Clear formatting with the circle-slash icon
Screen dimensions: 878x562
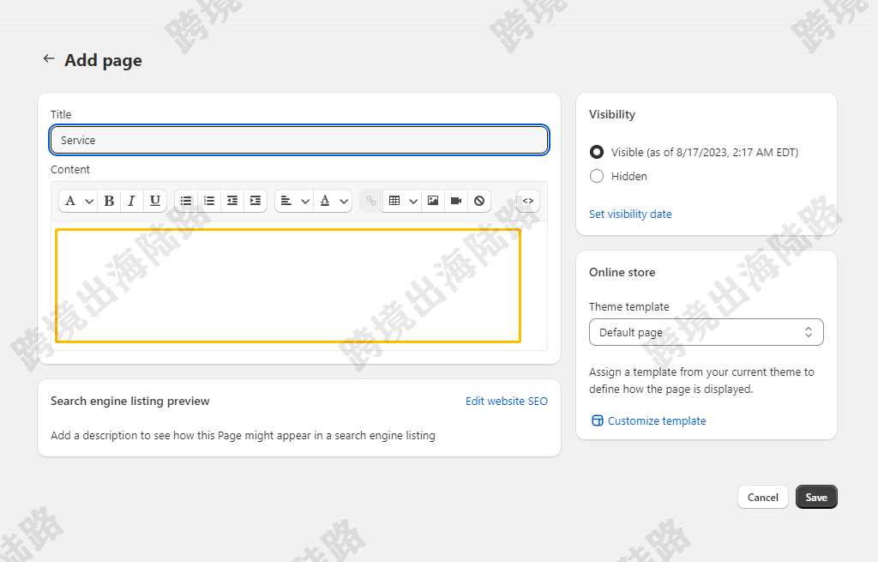479,201
